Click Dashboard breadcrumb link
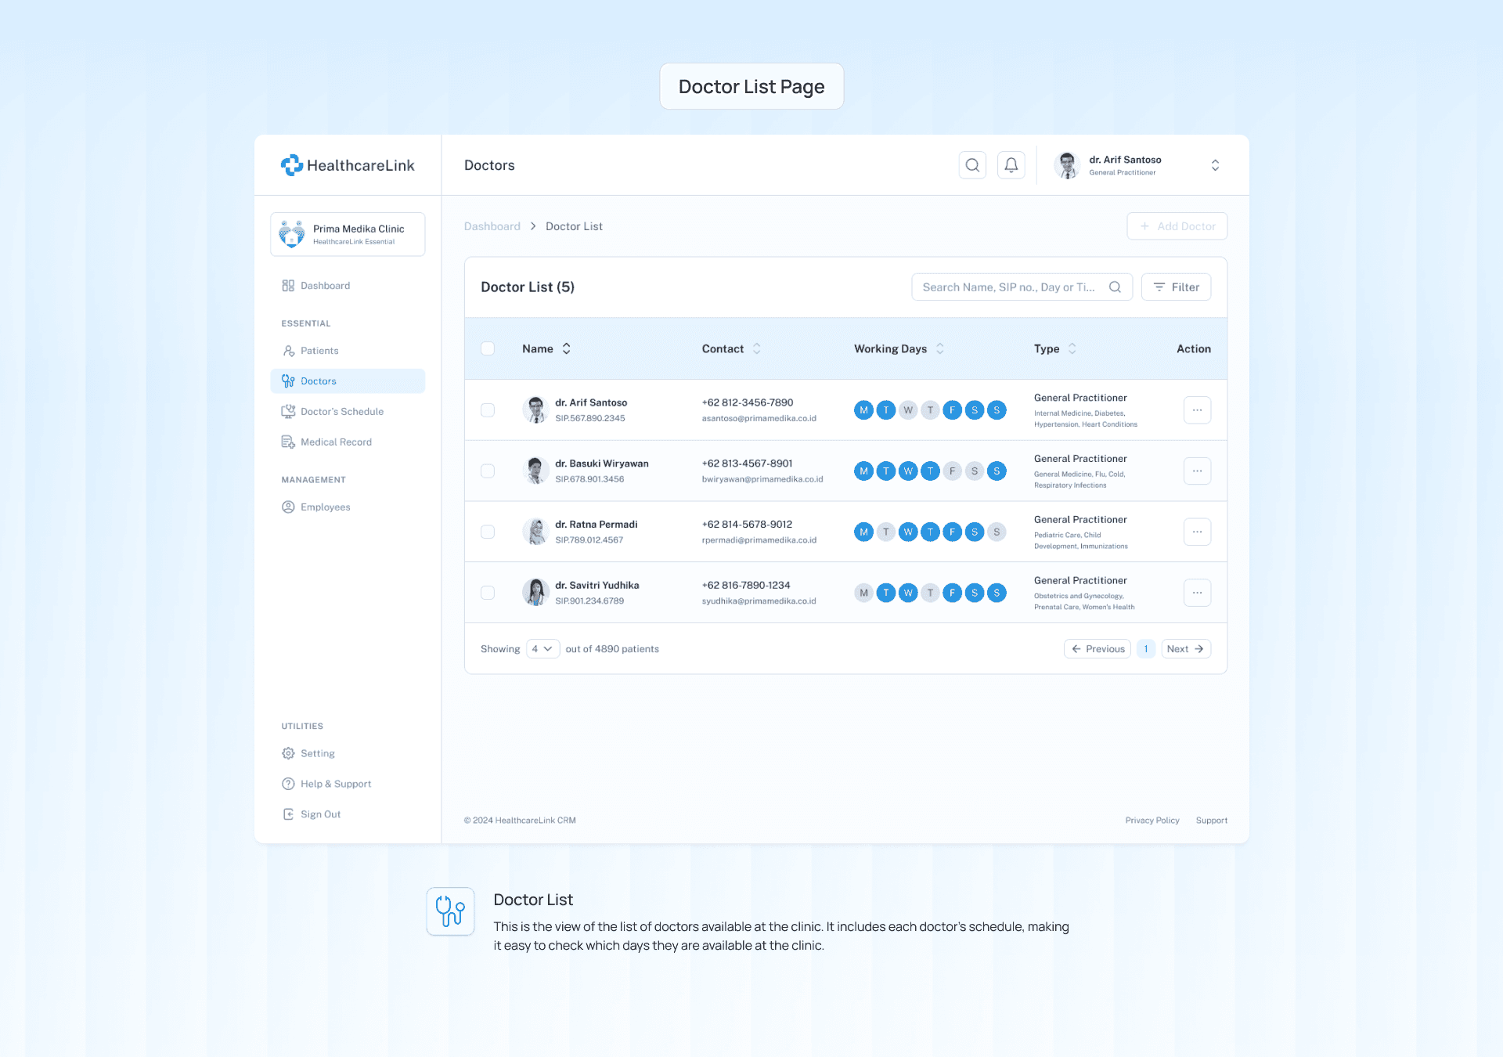This screenshot has height=1057, width=1503. coord(492,226)
